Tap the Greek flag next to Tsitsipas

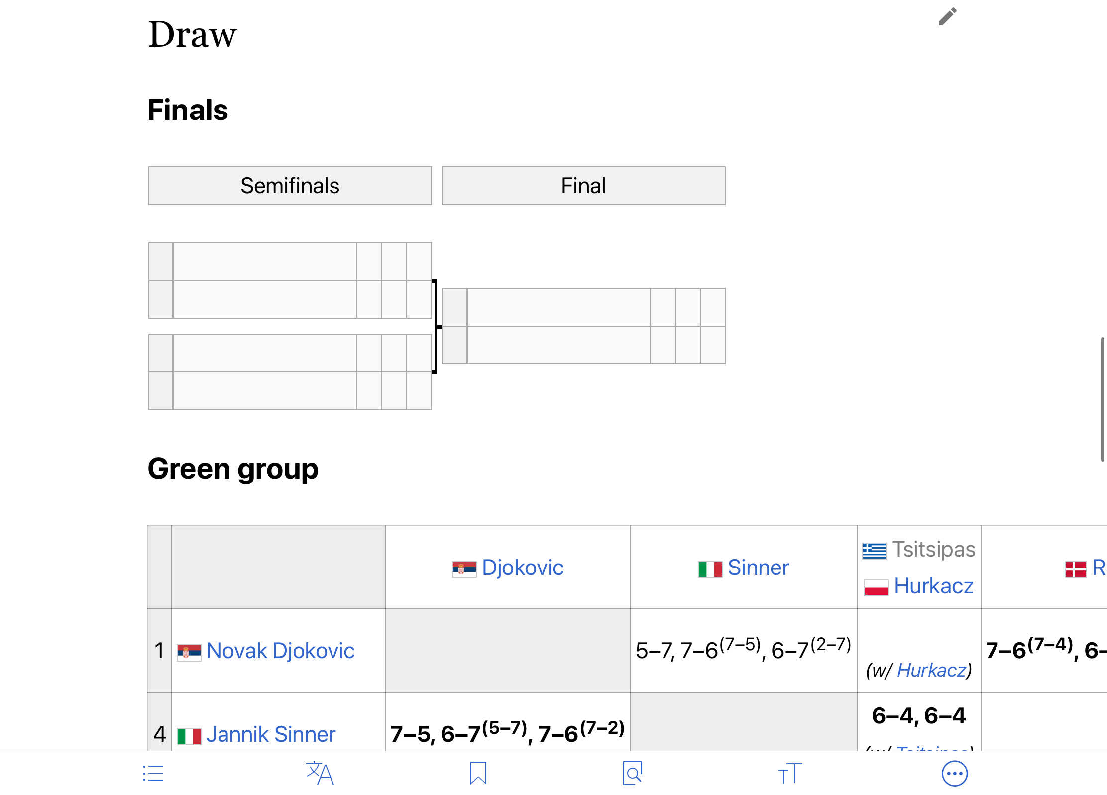875,551
